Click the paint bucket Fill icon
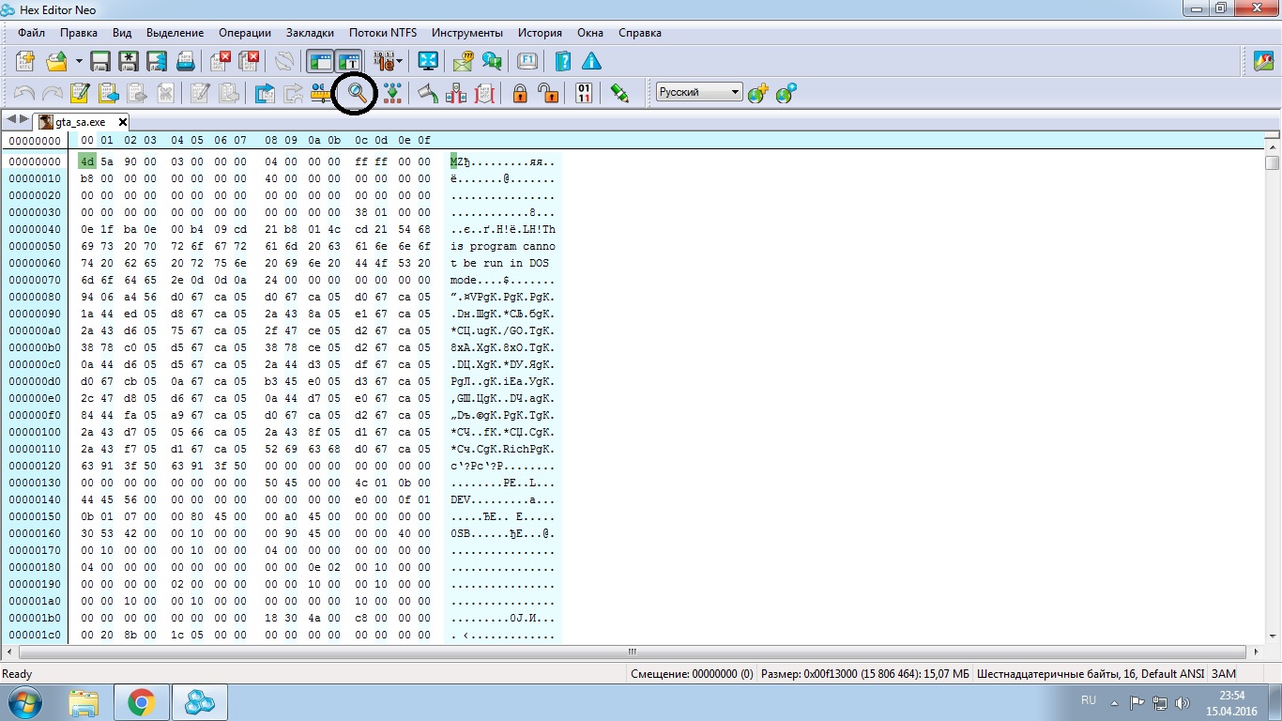1282x721 pixels. (x=428, y=93)
